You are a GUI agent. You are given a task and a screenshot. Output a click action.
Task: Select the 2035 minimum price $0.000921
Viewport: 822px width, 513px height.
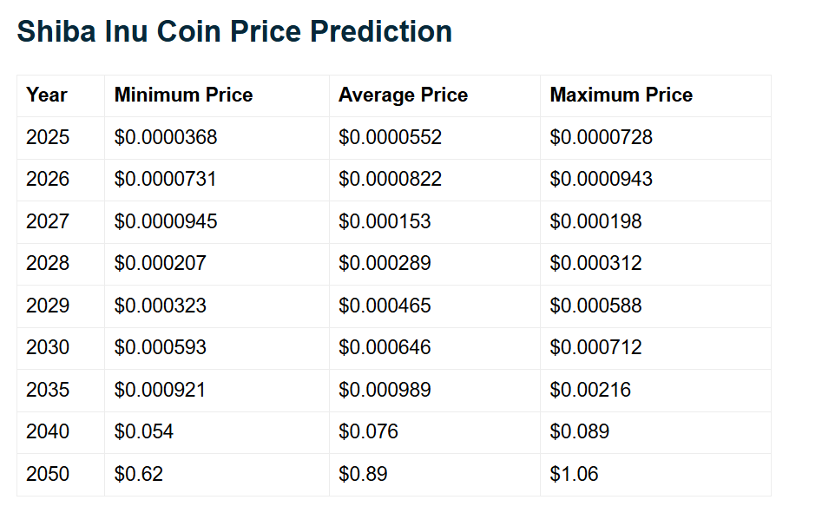click(x=161, y=390)
